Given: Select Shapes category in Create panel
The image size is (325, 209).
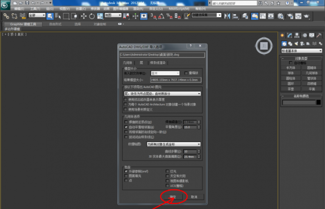Looking at the screenshot, I should pos(290,44).
